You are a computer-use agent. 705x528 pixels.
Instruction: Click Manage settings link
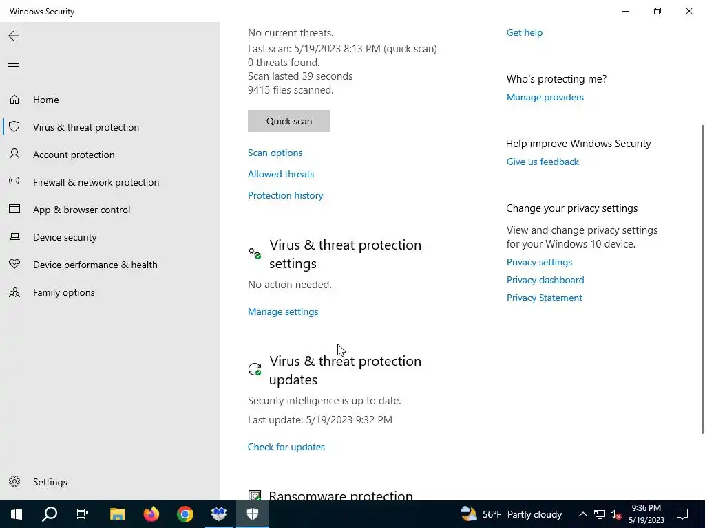pyautogui.click(x=283, y=311)
